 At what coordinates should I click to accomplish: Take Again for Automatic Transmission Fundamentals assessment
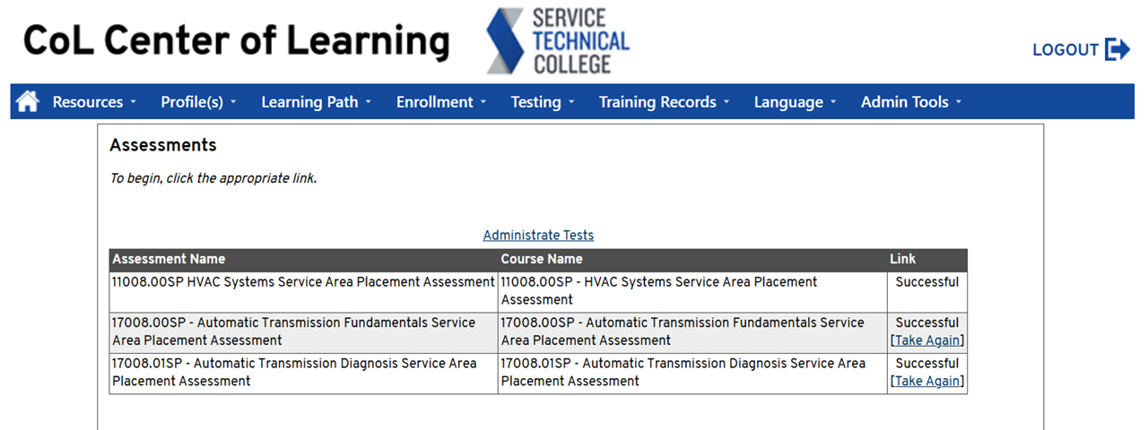point(927,340)
